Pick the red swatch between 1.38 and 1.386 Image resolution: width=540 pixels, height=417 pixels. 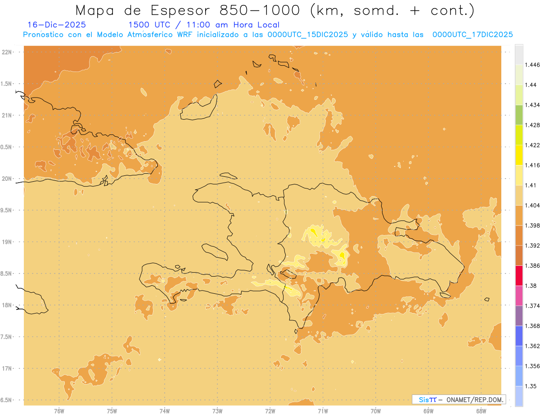[x=519, y=276]
